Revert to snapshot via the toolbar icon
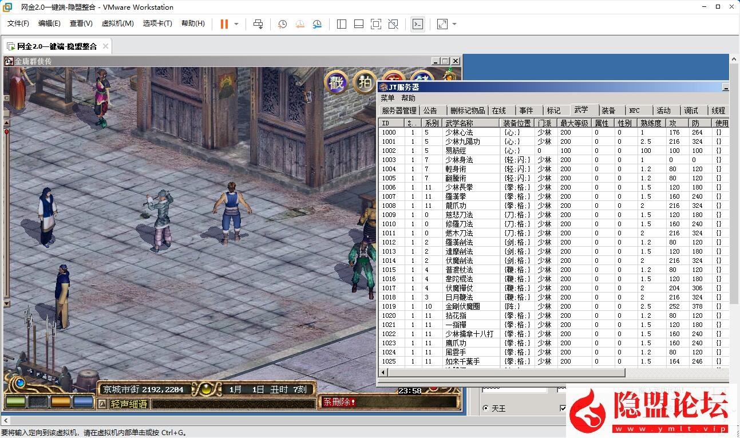 [299, 24]
